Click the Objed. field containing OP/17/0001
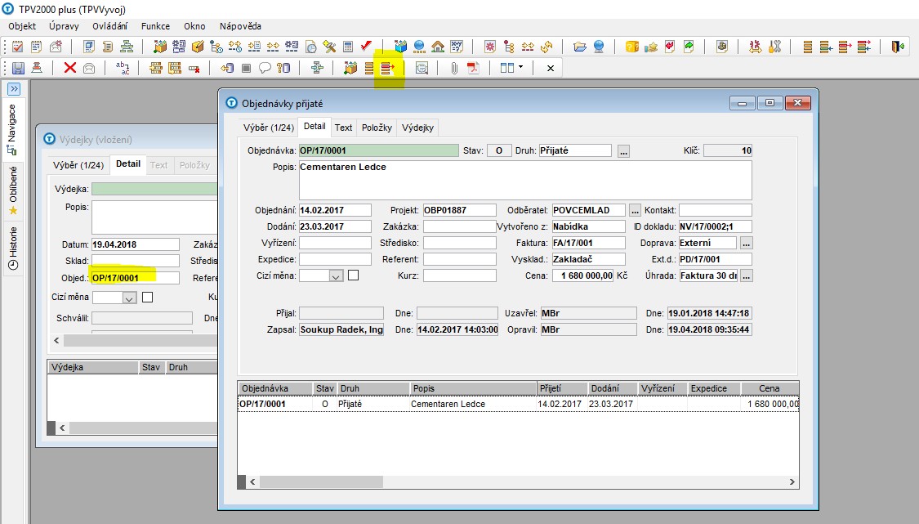The image size is (919, 524). (x=135, y=278)
